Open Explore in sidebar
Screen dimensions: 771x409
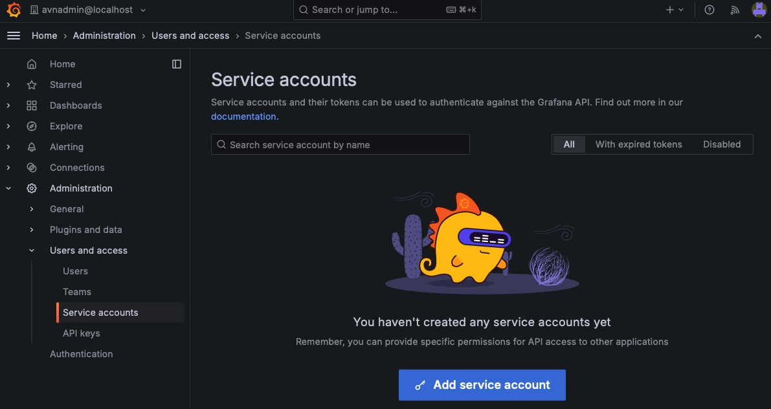(x=66, y=126)
